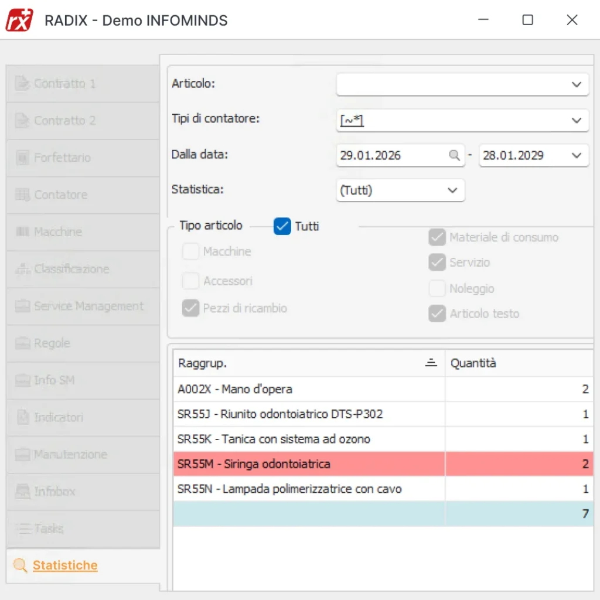Click the Forfettario sidebar icon
This screenshot has width=600, height=600.
point(22,158)
